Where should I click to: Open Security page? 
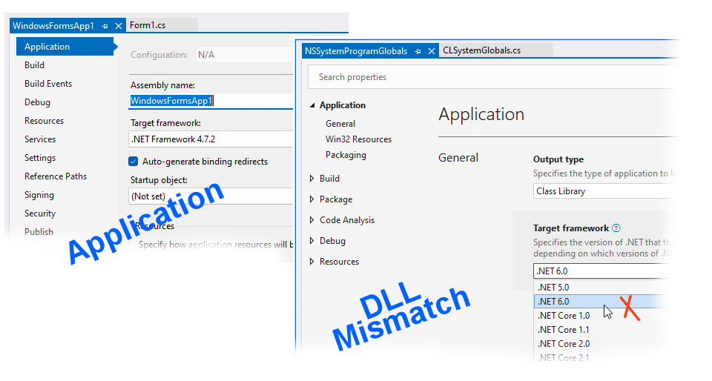[x=40, y=213]
